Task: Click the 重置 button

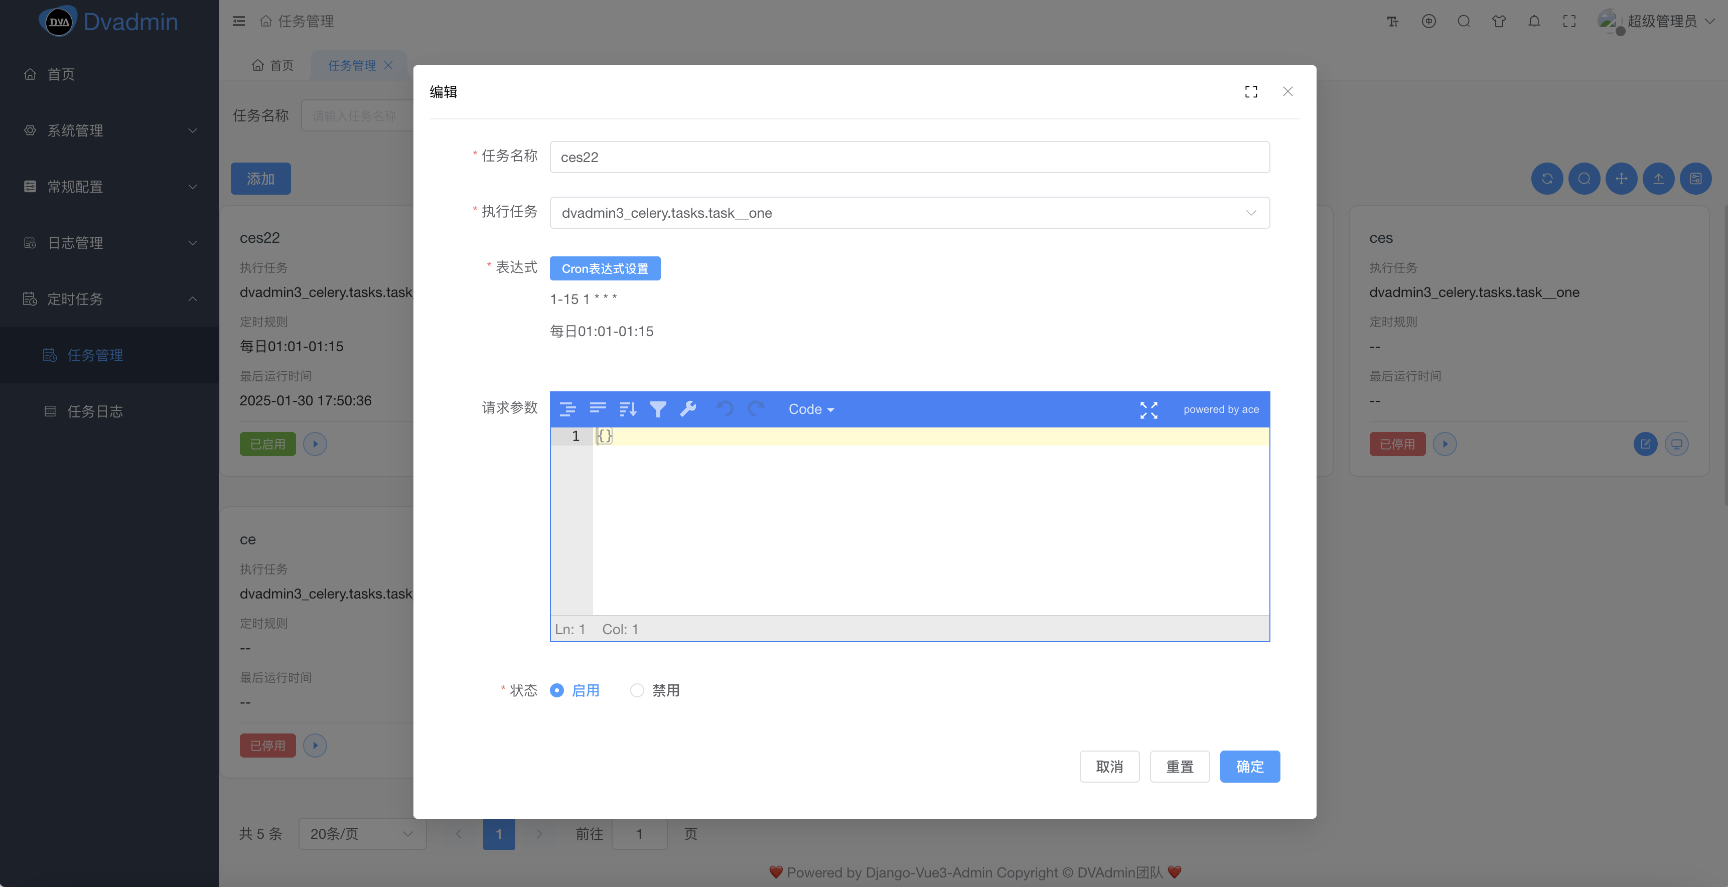Action: (1179, 766)
